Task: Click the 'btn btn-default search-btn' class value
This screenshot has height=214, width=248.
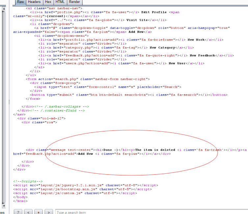Action: (118, 95)
